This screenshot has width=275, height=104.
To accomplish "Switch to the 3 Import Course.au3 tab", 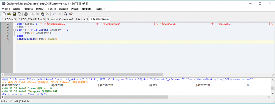I will pos(60,19).
